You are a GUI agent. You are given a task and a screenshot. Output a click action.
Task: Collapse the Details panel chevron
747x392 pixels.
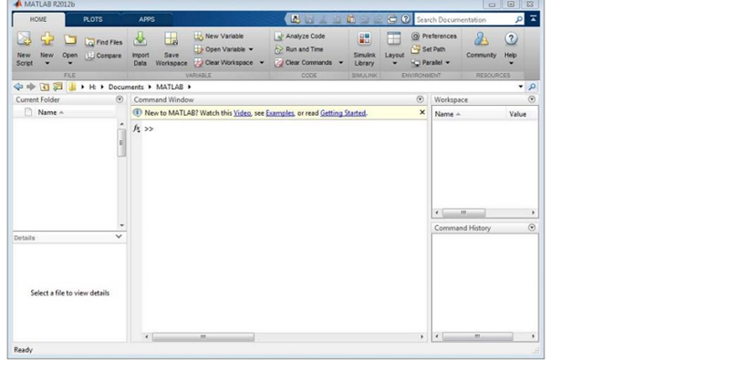pyautogui.click(x=119, y=237)
